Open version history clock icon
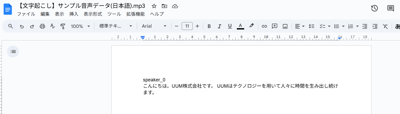Image resolution: width=400 pixels, height=114 pixels. click(x=374, y=8)
